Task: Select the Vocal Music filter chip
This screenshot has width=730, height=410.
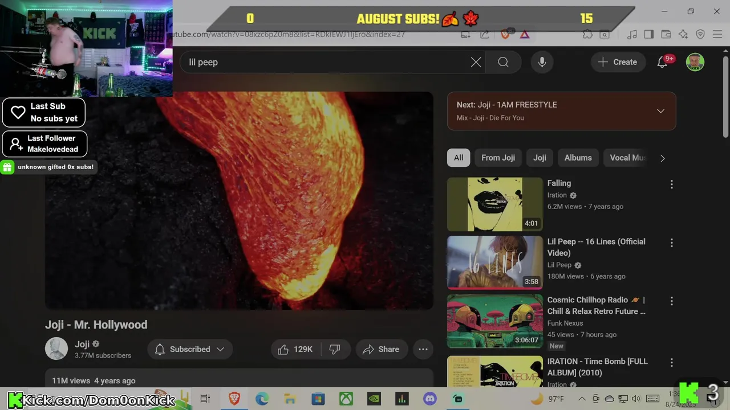Action: [x=627, y=158]
